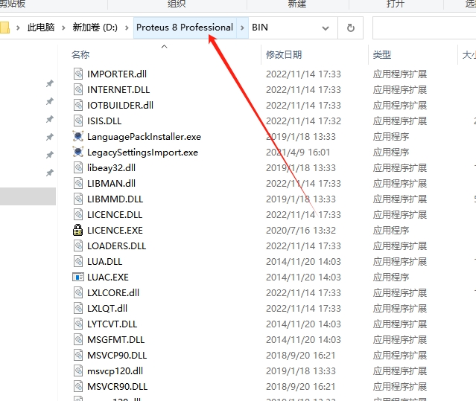Sort files by 名称 column header
476x401 pixels.
(80, 55)
